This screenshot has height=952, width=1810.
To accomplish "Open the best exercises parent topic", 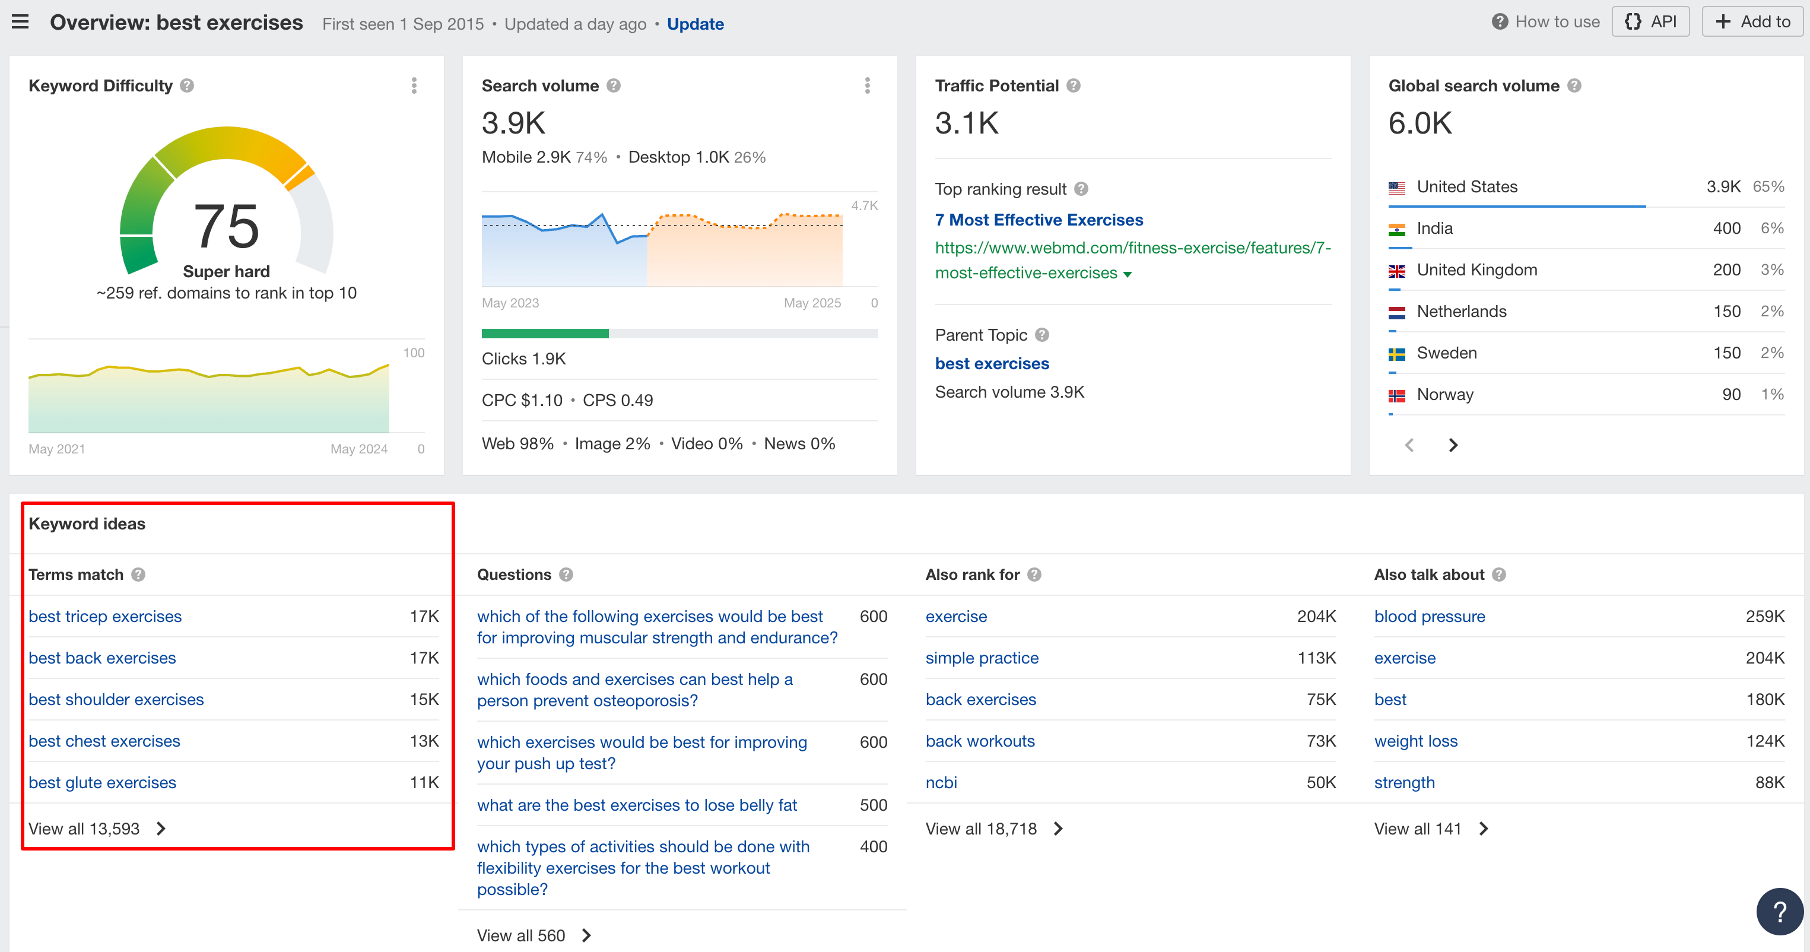I will point(992,363).
